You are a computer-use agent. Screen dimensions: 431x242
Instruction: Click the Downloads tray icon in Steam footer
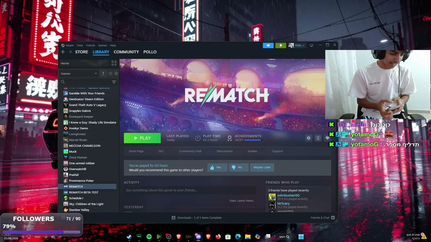point(173,218)
